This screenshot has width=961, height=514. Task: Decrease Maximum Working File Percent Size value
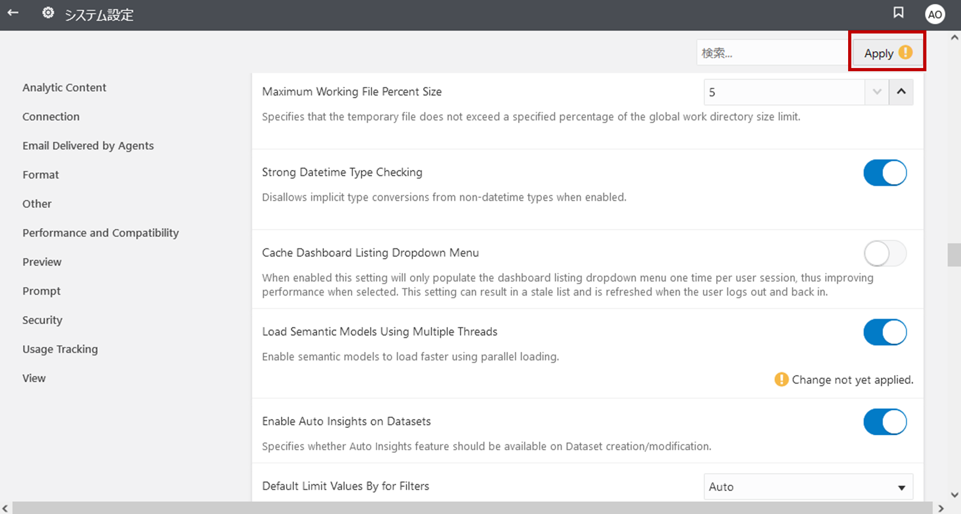point(877,92)
